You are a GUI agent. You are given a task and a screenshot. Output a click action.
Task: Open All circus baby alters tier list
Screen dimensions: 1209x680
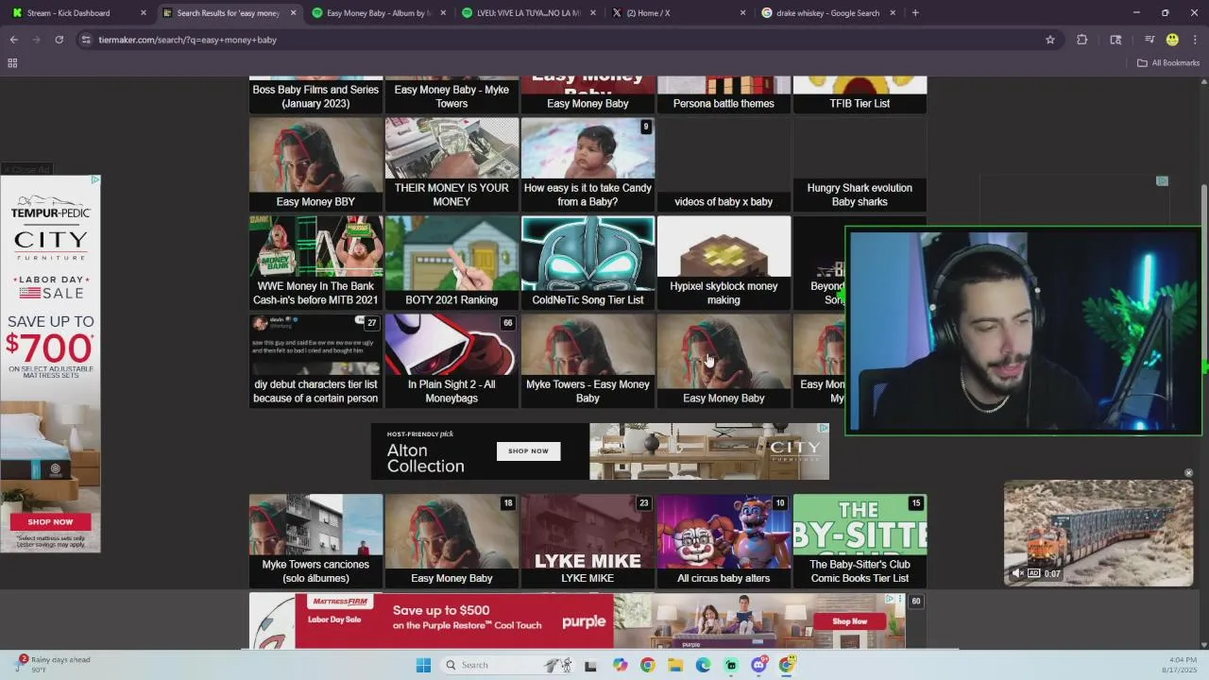[724, 541]
